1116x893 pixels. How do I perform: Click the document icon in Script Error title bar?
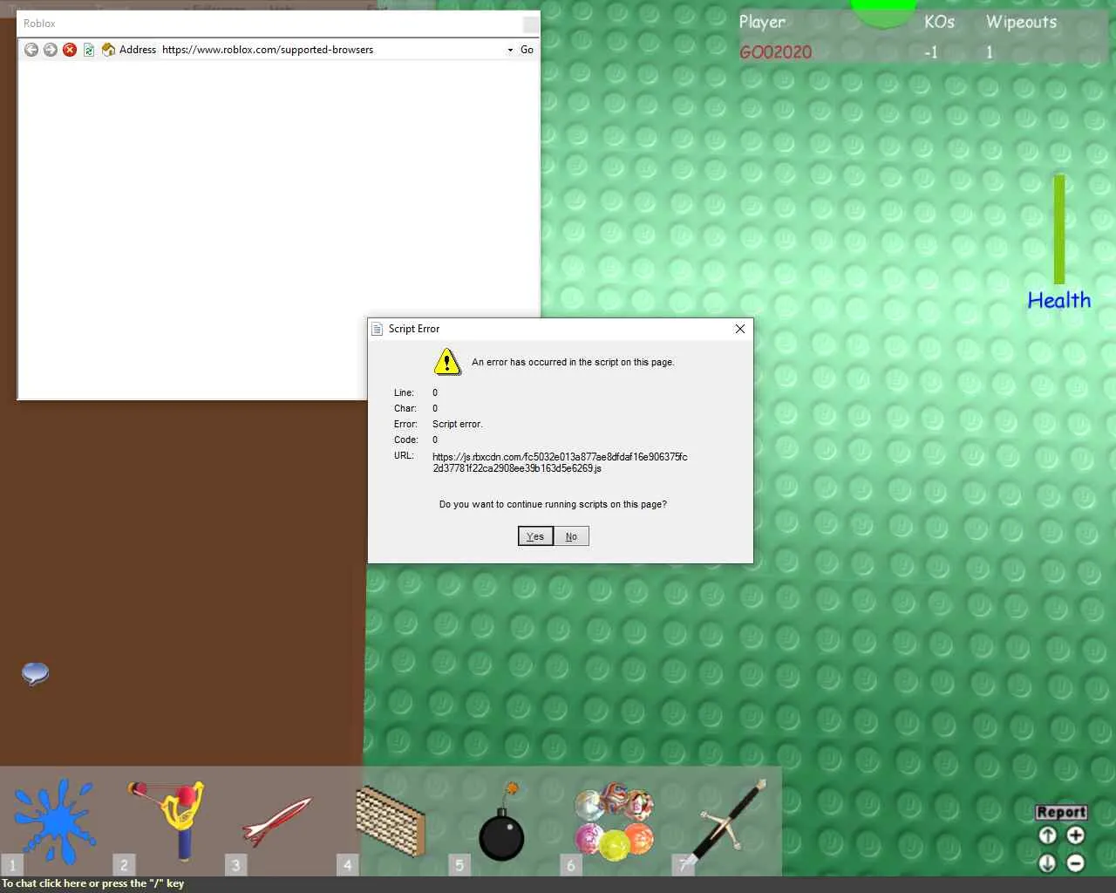pos(378,329)
